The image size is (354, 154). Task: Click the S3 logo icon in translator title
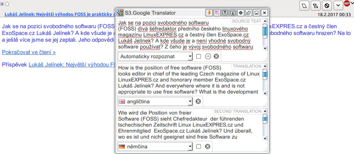120,13
